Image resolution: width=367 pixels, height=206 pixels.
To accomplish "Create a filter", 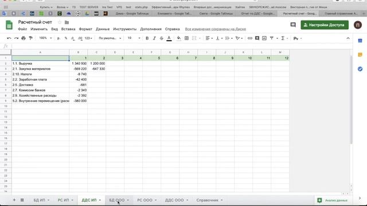I will (x=271, y=38).
